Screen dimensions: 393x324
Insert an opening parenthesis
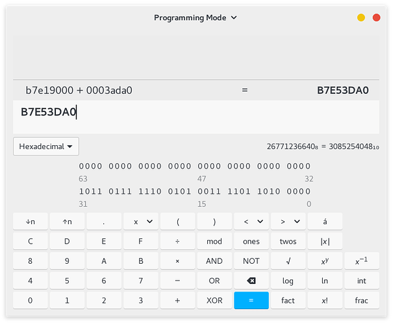click(177, 222)
